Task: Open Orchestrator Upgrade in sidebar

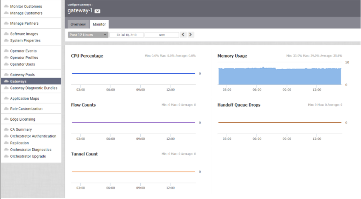Action: pos(28,156)
